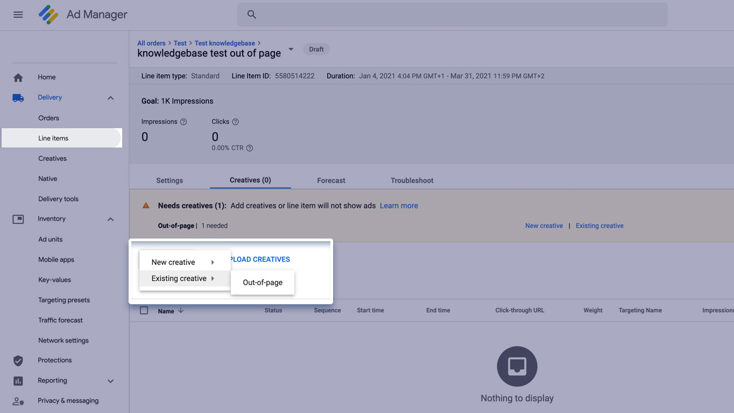Click Existing creative link in banner
734x413 pixels.
pos(599,226)
